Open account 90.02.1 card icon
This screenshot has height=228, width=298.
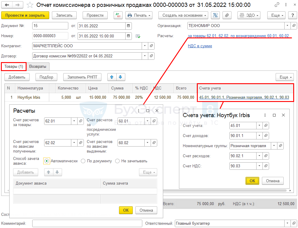[266, 156]
